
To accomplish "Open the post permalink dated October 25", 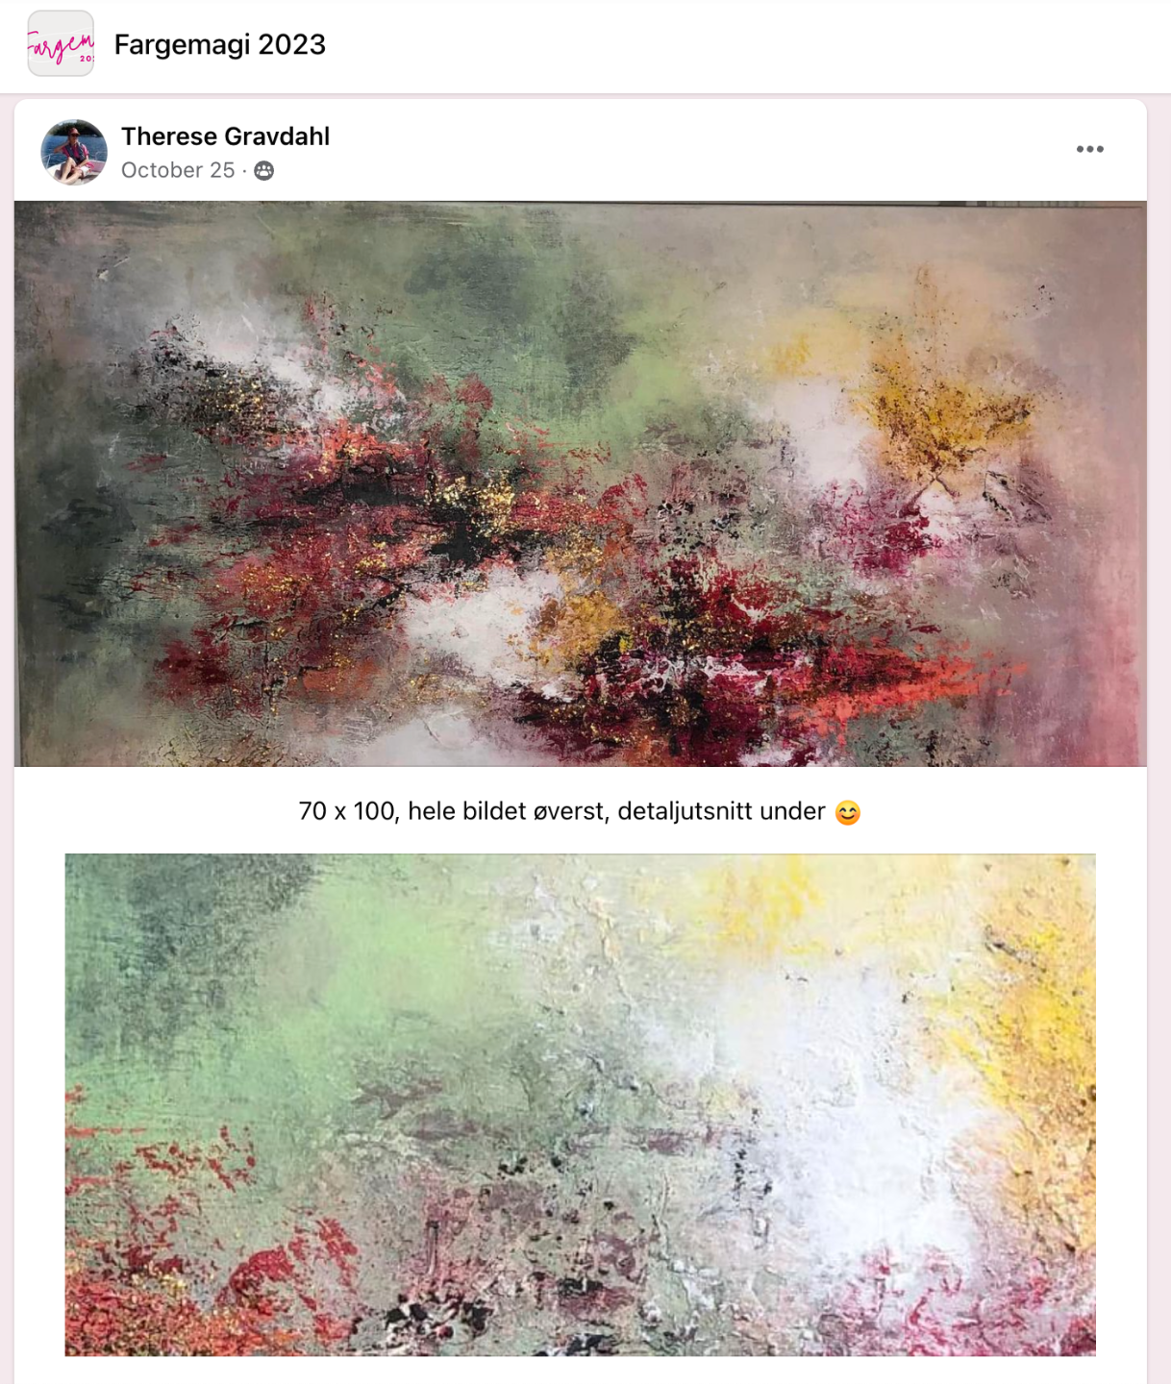I will (x=178, y=170).
